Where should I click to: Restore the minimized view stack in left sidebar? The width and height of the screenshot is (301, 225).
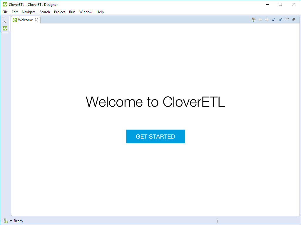(5, 22)
